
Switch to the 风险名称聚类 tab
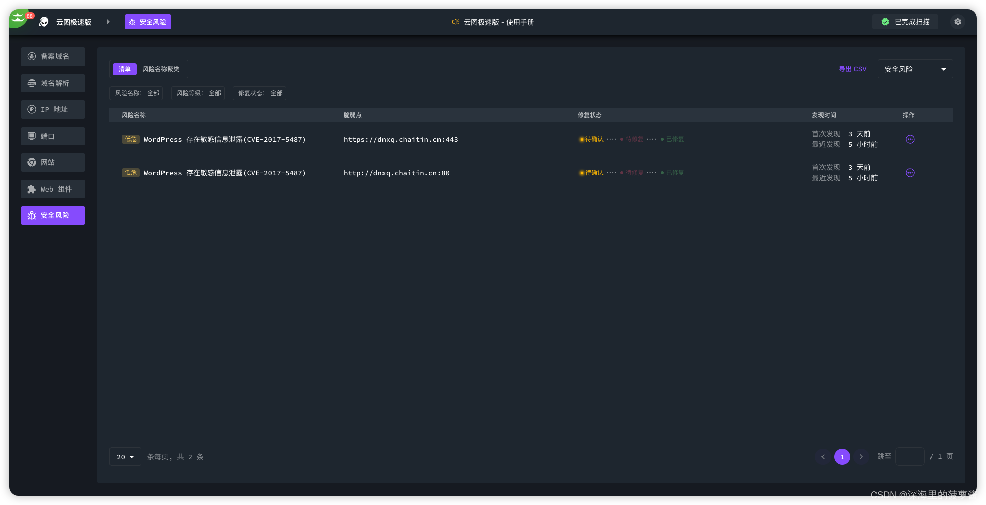161,69
